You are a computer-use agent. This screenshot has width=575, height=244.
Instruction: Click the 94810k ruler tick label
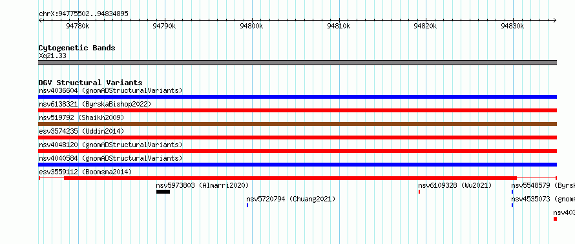[x=339, y=26]
